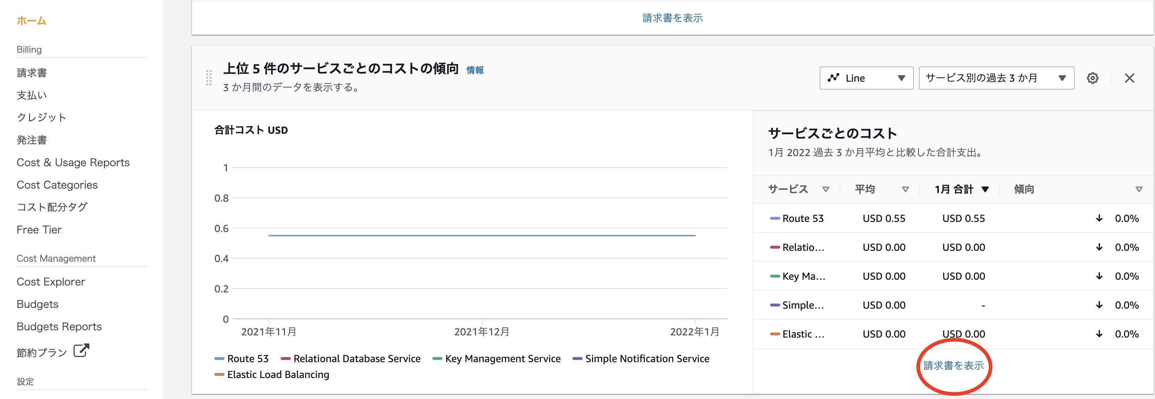Click Key Management Service color swatch in legend

tap(437, 359)
